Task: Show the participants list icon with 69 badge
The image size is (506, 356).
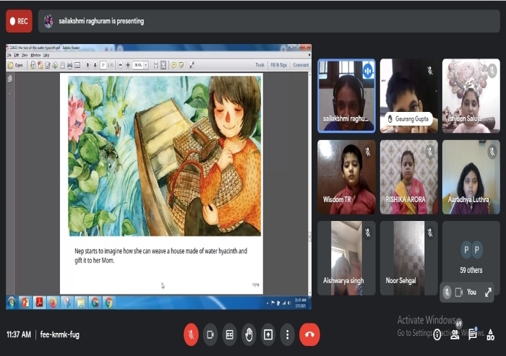Action: [x=455, y=334]
